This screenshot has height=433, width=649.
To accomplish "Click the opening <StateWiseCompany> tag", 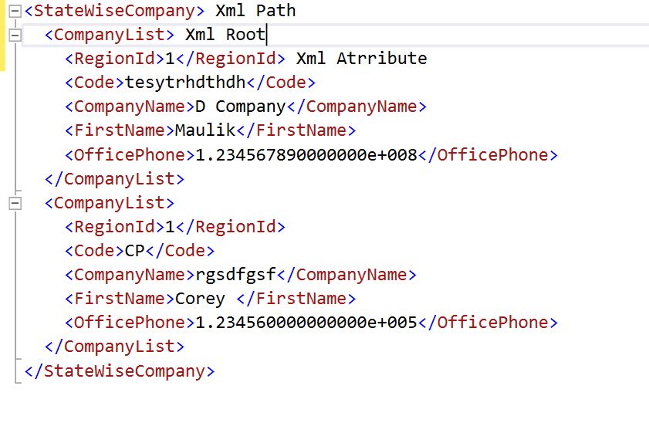I will click(x=115, y=11).
